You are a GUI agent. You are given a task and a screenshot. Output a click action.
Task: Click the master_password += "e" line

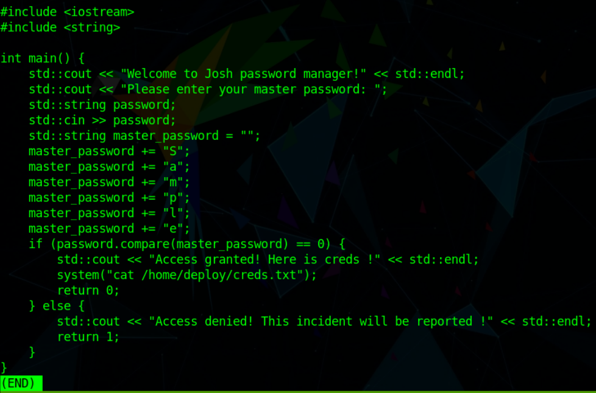[110, 229]
